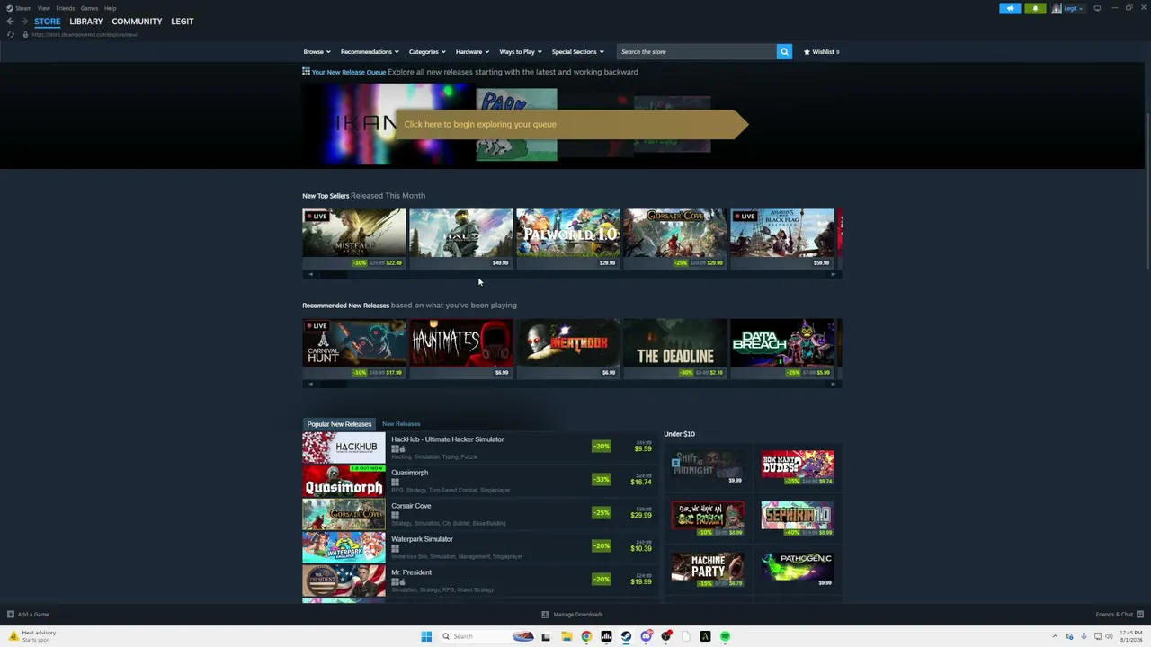The height and width of the screenshot is (647, 1151).
Task: Open File Explorer from the taskbar
Action: [x=567, y=636]
